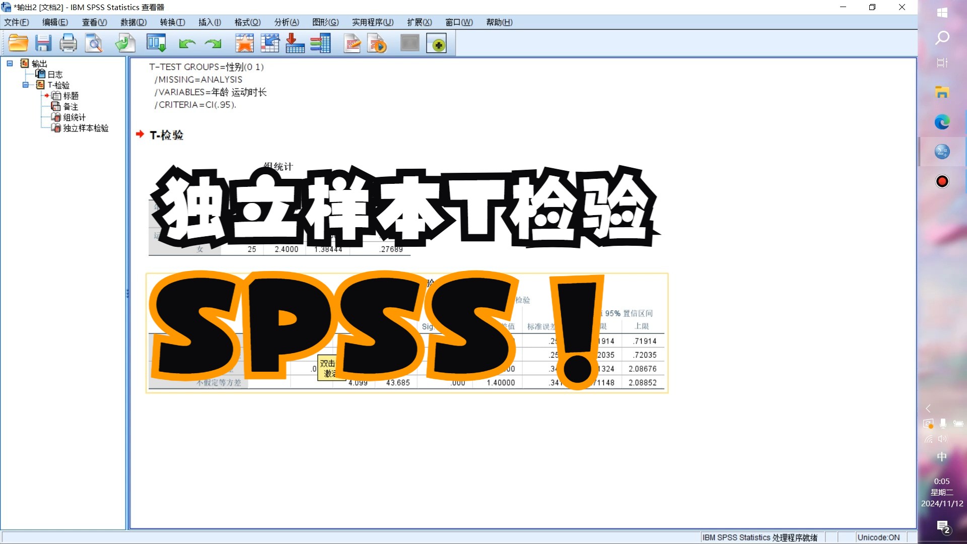Screen dimensions: 967x544
Task: Open the 编辑 menu
Action: pyautogui.click(x=55, y=22)
